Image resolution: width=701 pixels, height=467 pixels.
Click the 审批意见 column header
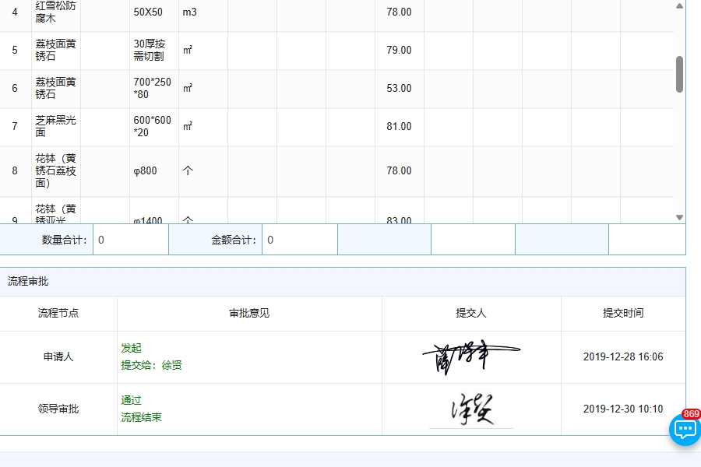click(249, 313)
